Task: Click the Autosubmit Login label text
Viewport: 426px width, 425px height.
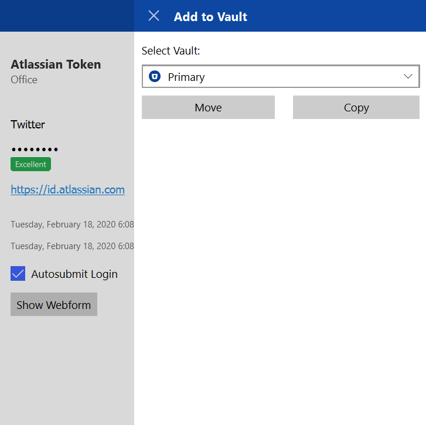Action: 74,274
